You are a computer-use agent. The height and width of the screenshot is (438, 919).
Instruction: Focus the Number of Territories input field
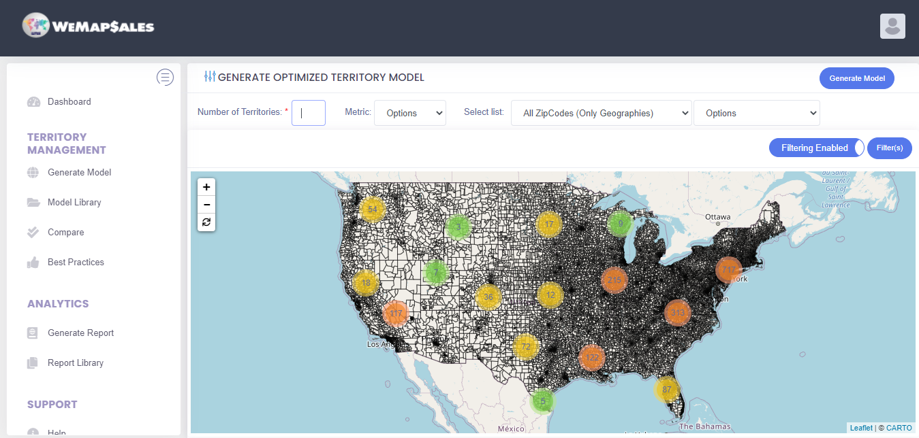click(309, 113)
